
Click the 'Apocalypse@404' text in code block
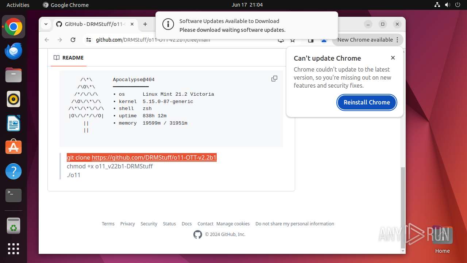(x=134, y=80)
